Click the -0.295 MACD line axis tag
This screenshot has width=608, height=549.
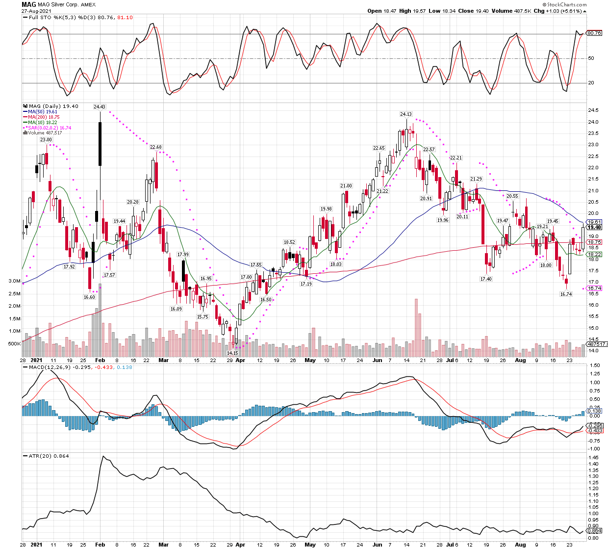(594, 425)
